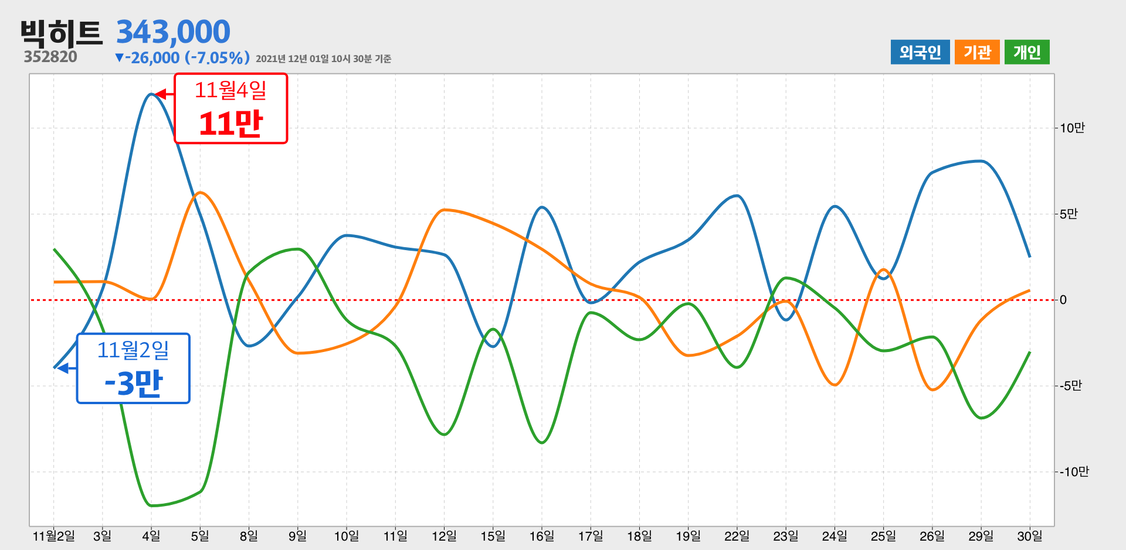Click the red 11월4일 11만 callout box
The height and width of the screenshot is (550, 1126).
(x=231, y=108)
